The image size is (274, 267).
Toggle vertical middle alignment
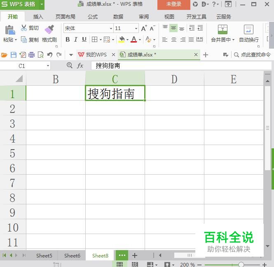(x=173, y=28)
